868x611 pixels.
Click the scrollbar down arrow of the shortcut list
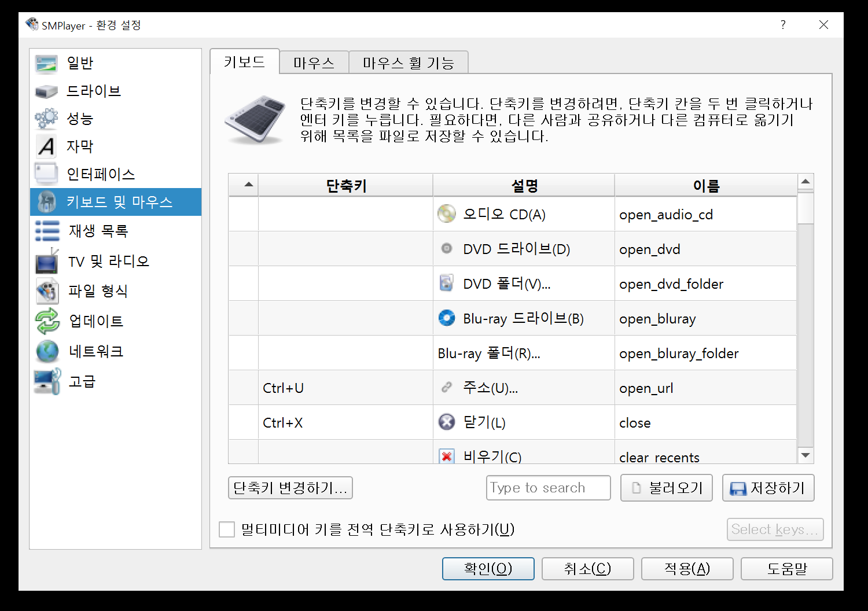(806, 455)
